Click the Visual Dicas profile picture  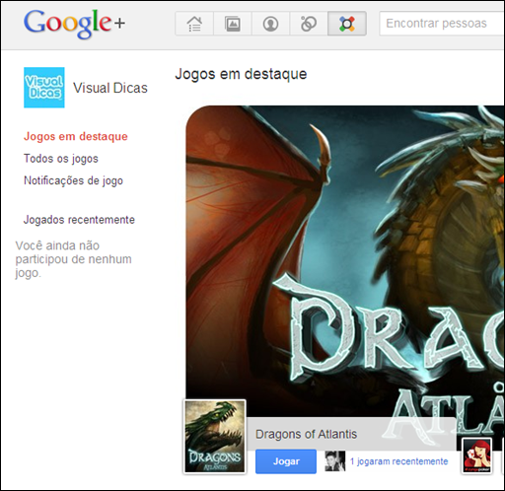(44, 88)
